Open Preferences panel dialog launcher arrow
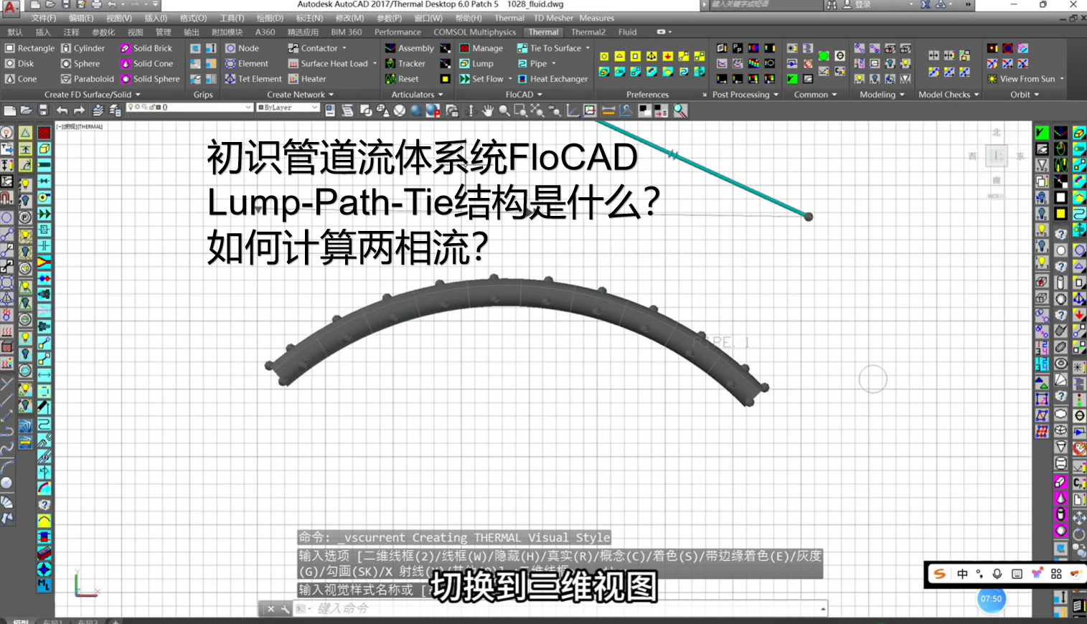The image size is (1087, 624). [x=704, y=95]
